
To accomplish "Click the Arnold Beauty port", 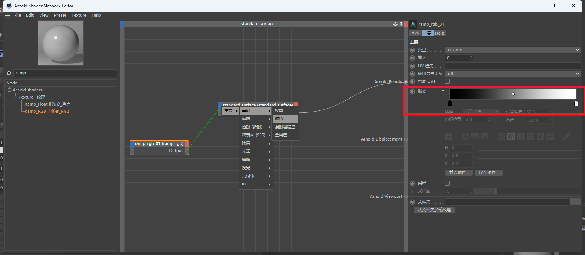I will pos(406,82).
